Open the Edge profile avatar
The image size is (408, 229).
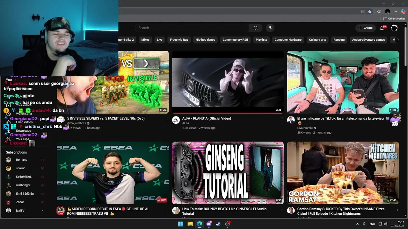coord(388,11)
